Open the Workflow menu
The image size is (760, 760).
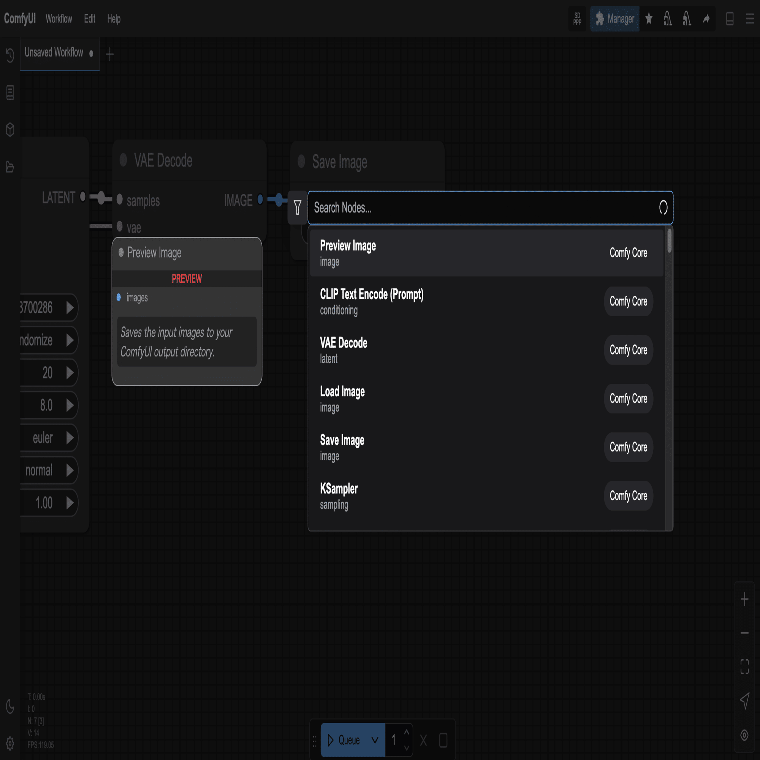point(59,19)
